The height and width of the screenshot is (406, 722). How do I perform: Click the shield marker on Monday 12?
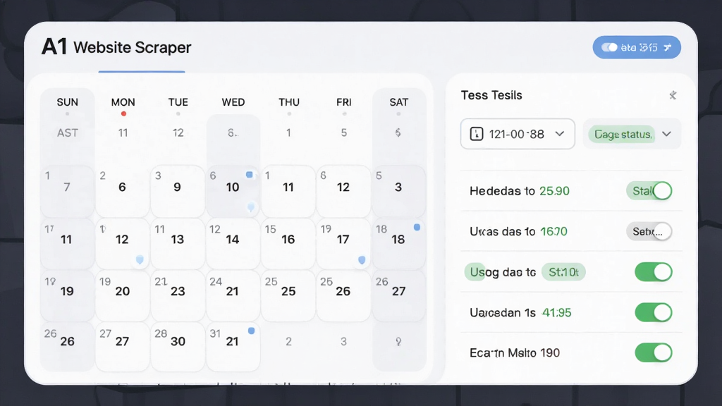point(140,260)
